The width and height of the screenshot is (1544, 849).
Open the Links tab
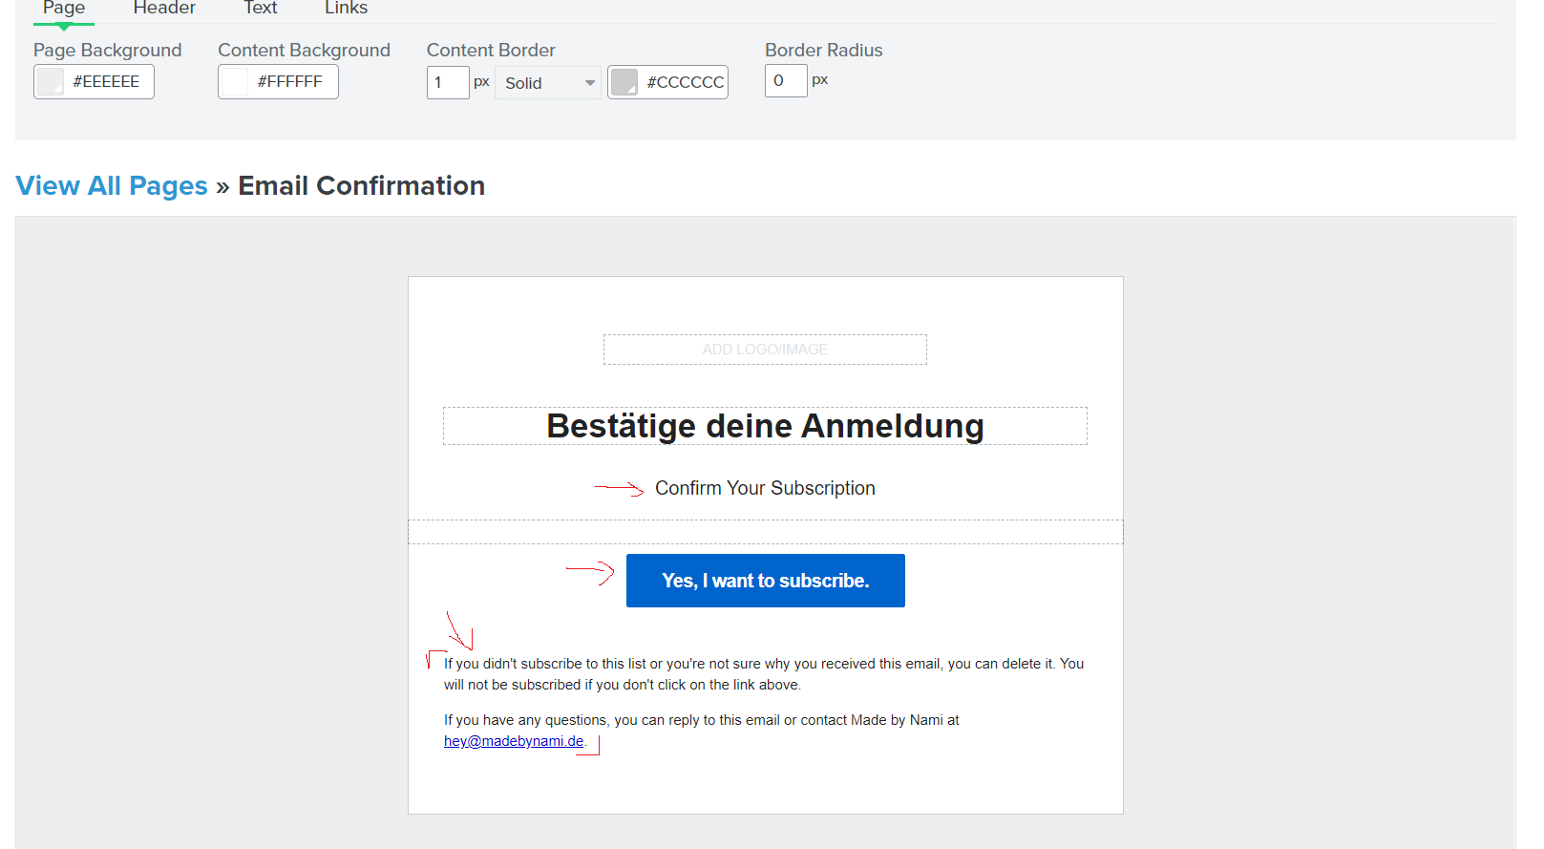[346, 9]
